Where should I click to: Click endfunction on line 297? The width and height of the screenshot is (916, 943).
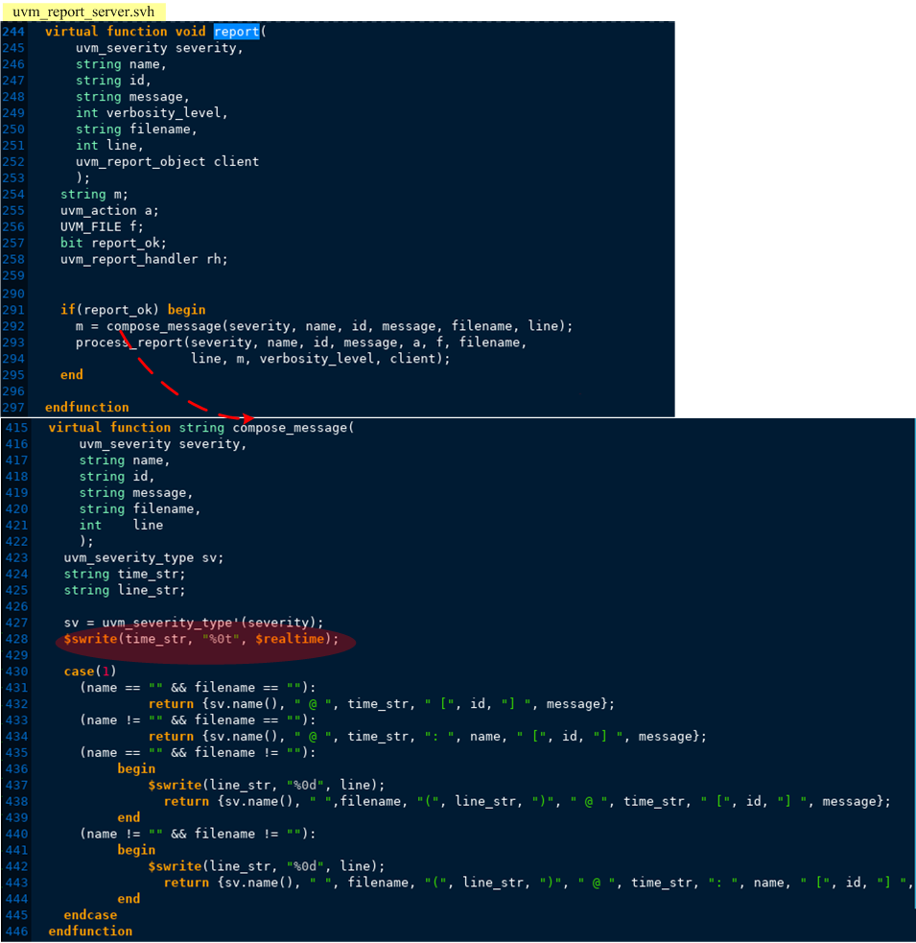[86, 407]
